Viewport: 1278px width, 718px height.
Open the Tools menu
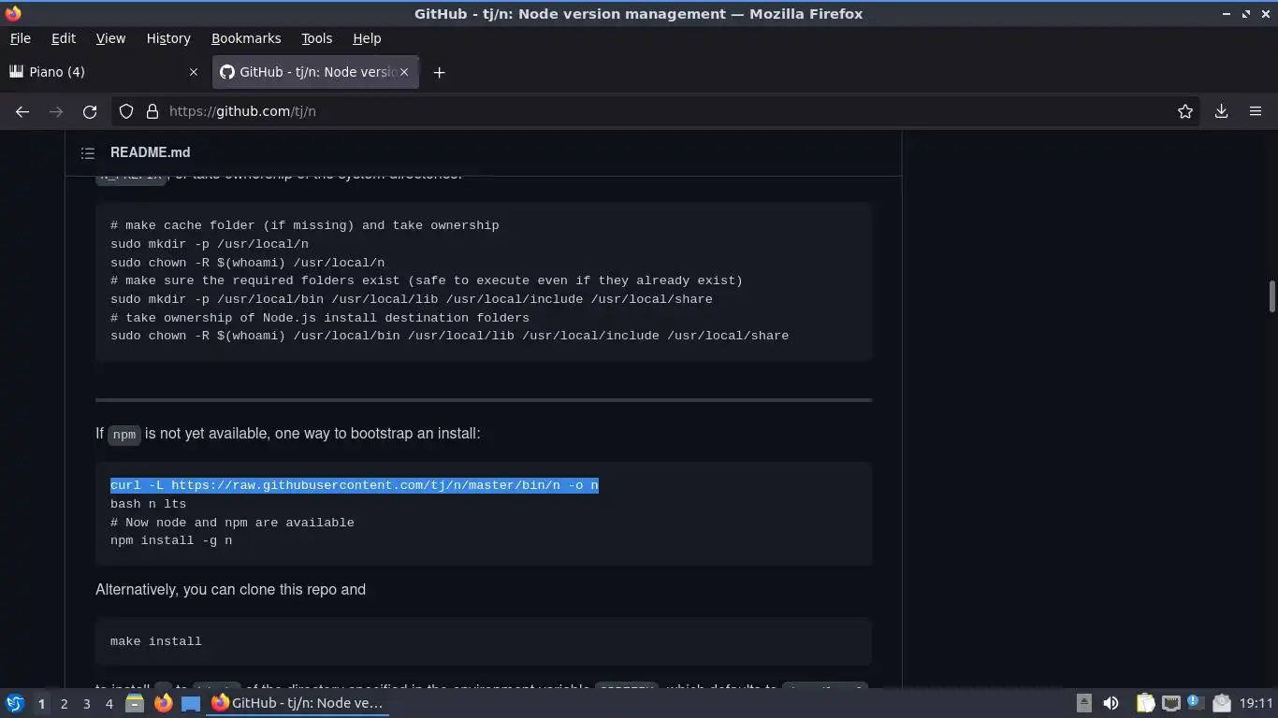pyautogui.click(x=317, y=38)
